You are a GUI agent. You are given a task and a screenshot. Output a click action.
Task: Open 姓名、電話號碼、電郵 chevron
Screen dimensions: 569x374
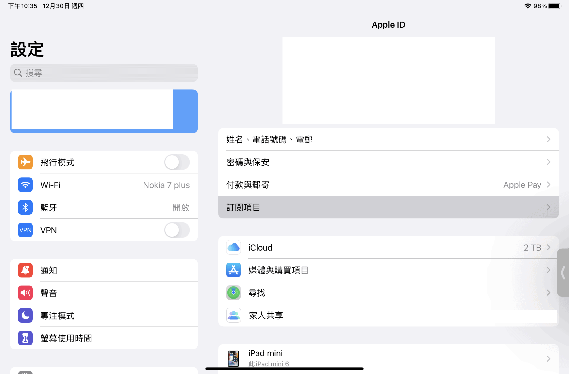pos(549,139)
